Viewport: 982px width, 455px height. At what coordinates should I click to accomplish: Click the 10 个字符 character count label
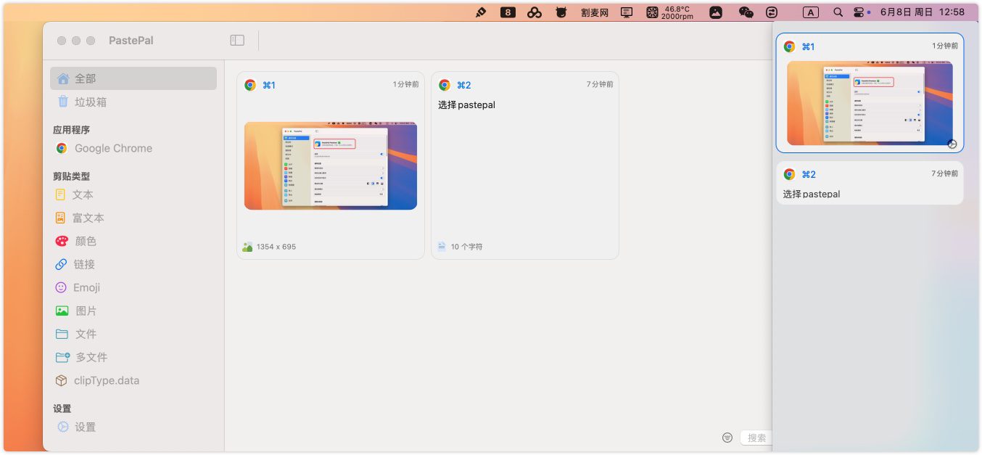coord(466,247)
